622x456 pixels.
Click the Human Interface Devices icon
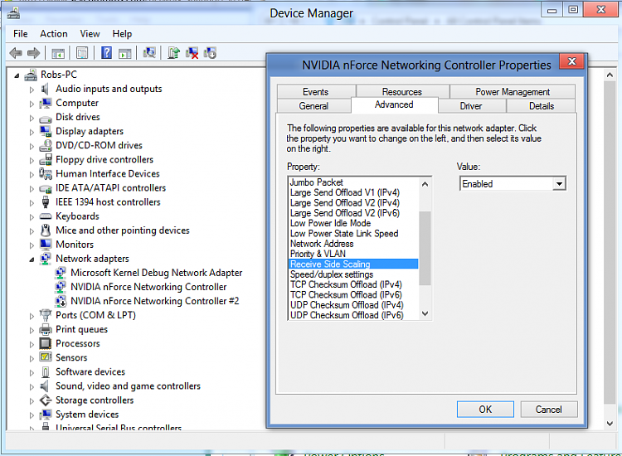pos(46,173)
